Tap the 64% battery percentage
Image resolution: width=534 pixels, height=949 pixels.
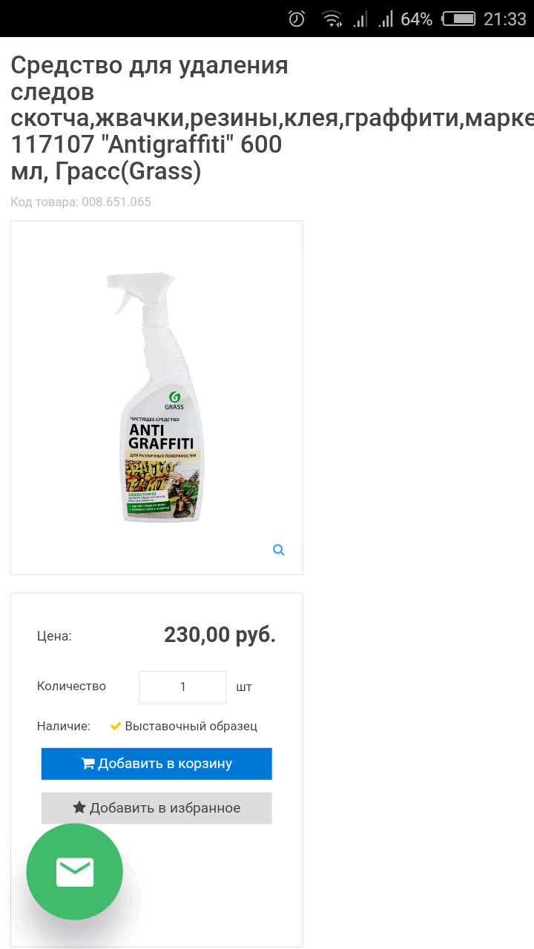click(x=416, y=20)
